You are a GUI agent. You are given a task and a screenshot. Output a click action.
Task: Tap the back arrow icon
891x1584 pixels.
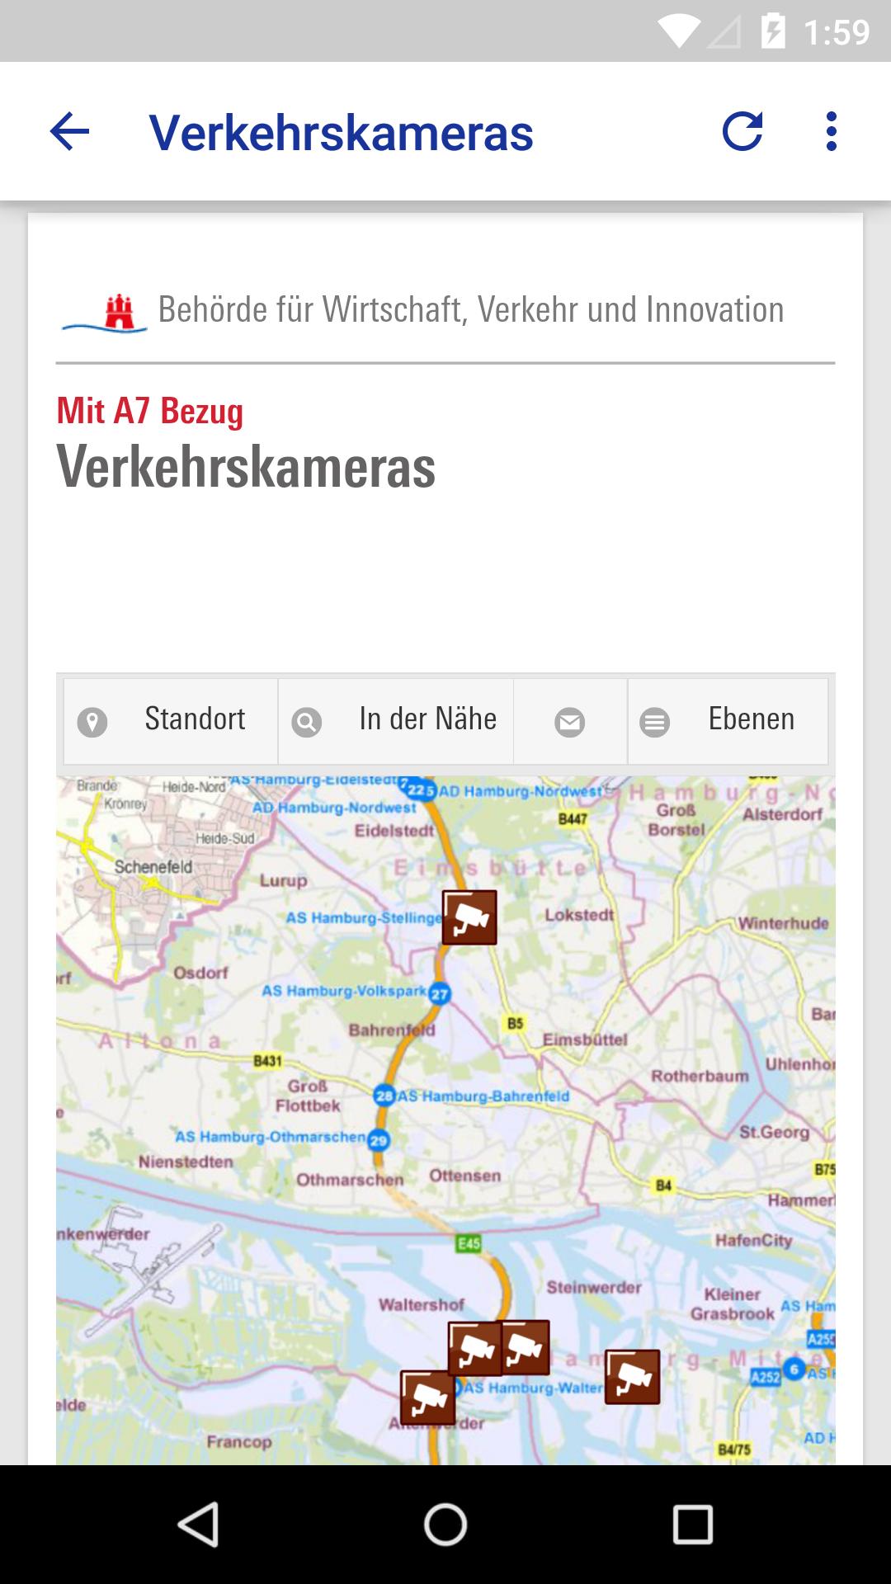69,131
